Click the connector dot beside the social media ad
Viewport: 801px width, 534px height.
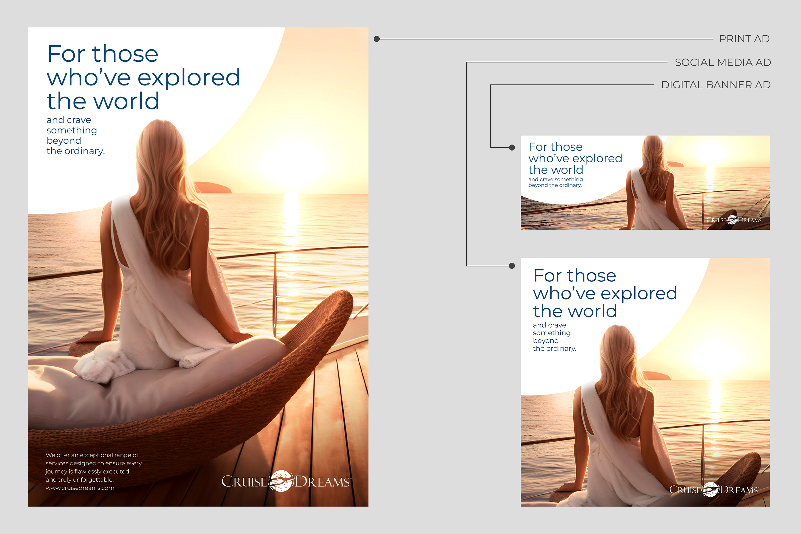(512, 266)
